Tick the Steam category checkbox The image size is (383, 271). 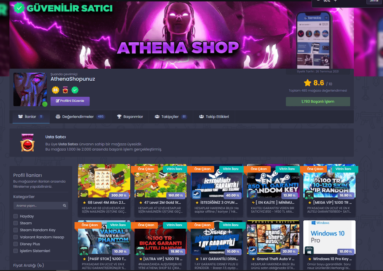(x=15, y=223)
